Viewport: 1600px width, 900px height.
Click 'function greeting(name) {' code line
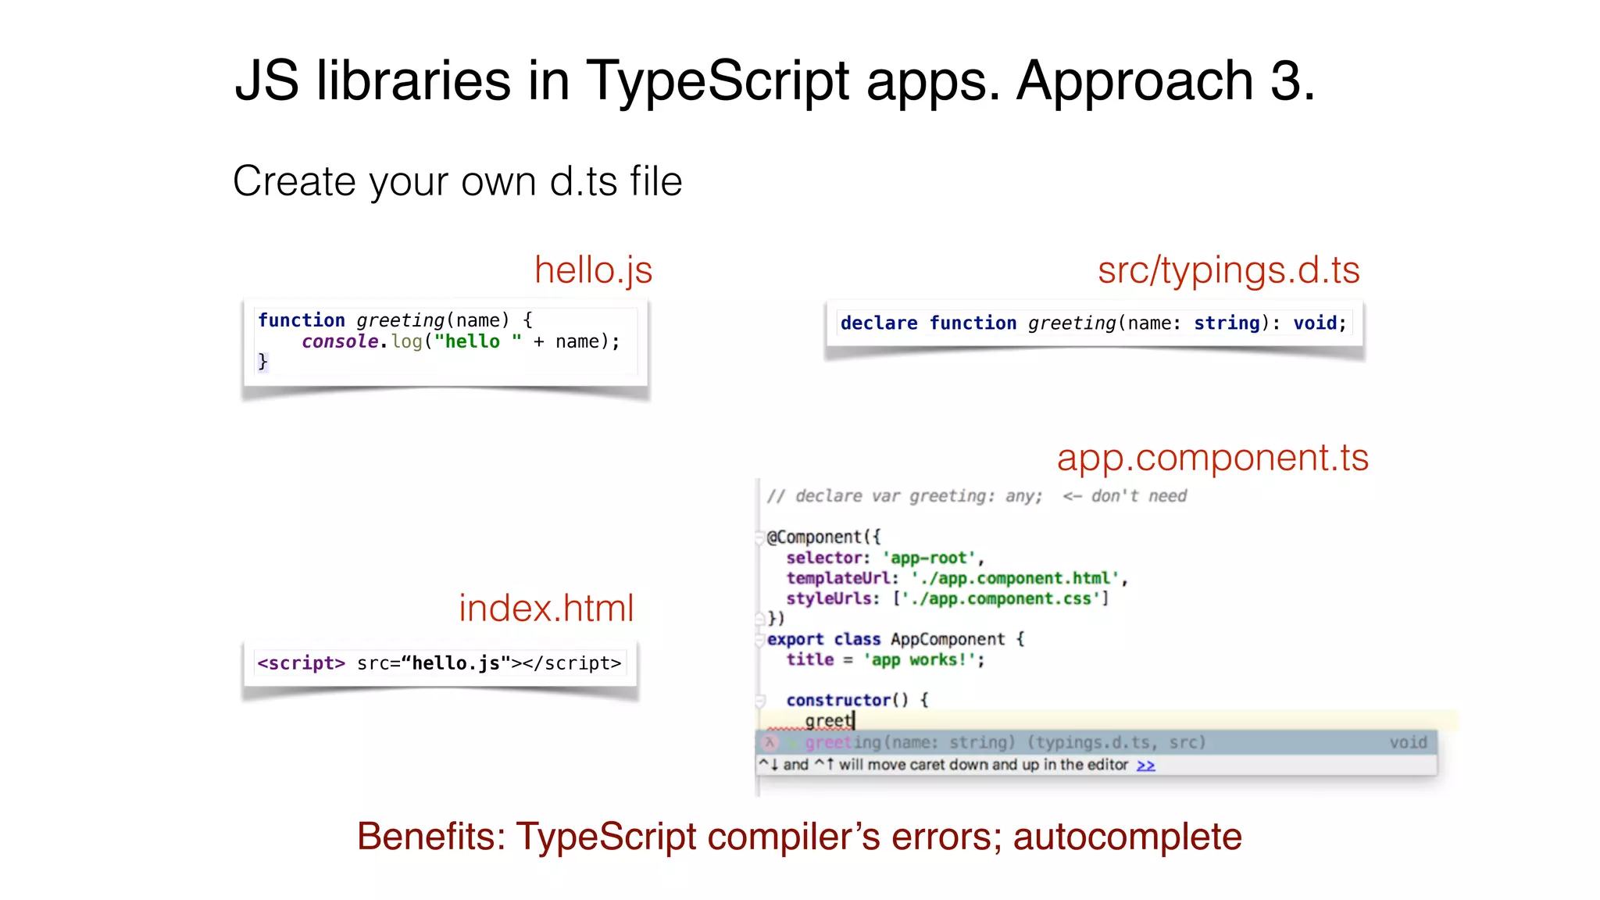pos(395,320)
